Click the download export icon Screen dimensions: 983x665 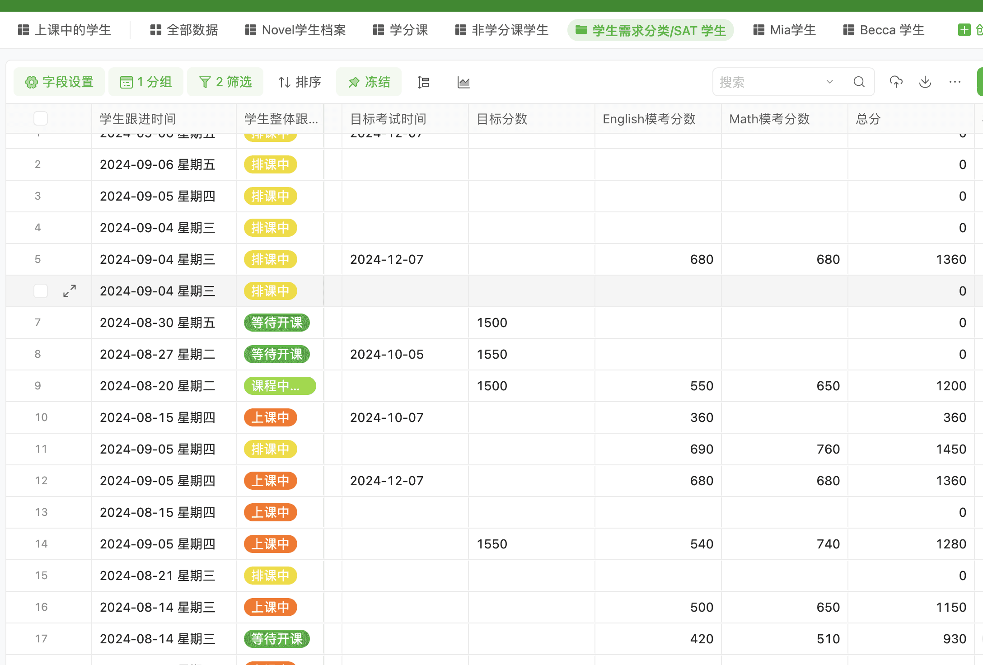coord(925,82)
